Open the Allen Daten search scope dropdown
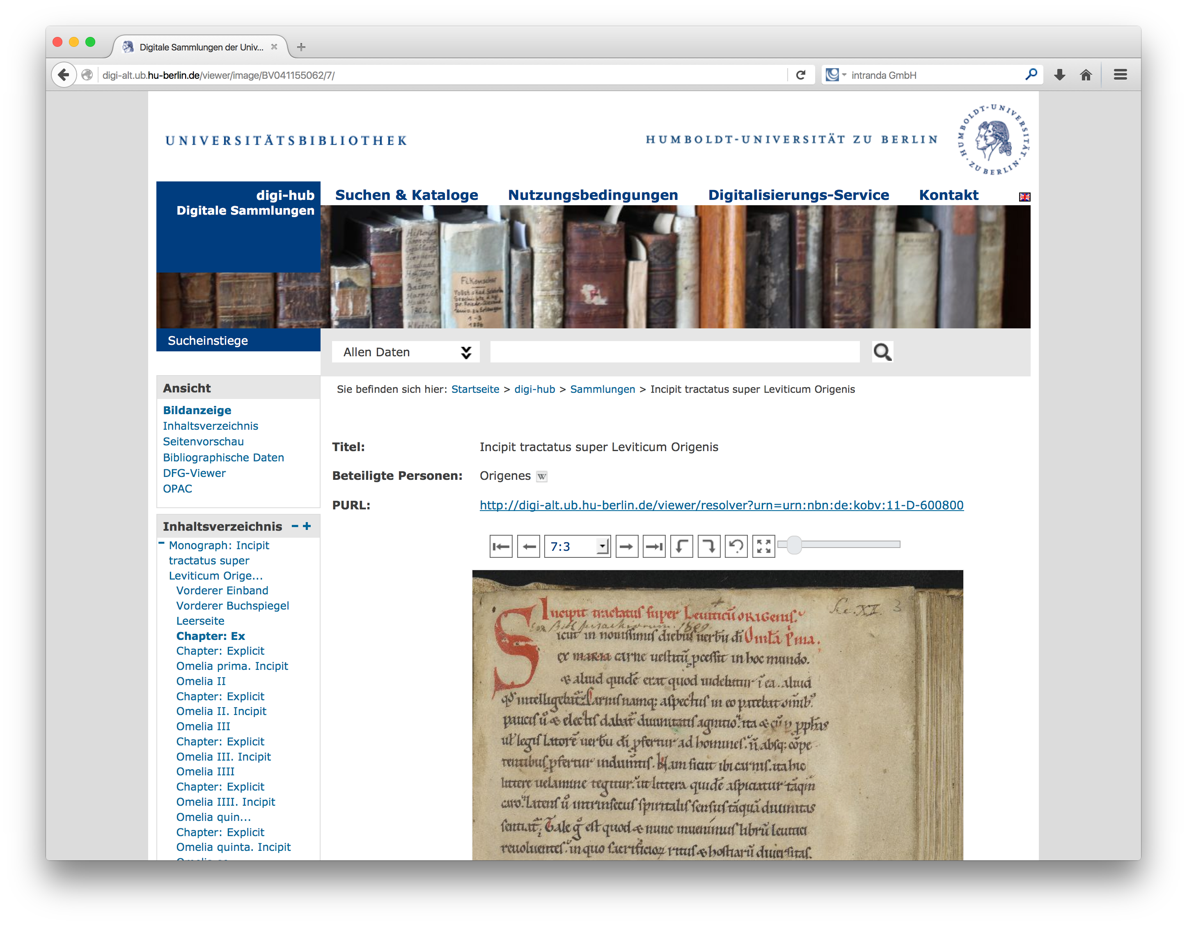 coord(406,352)
